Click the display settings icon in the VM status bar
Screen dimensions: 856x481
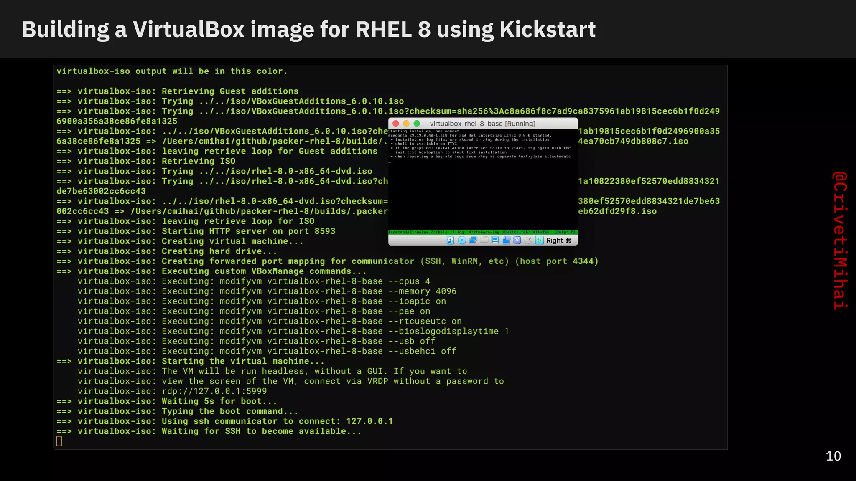[495, 240]
